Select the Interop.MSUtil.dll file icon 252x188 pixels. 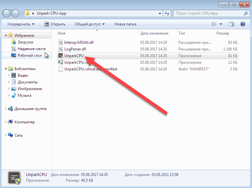[x=61, y=42]
